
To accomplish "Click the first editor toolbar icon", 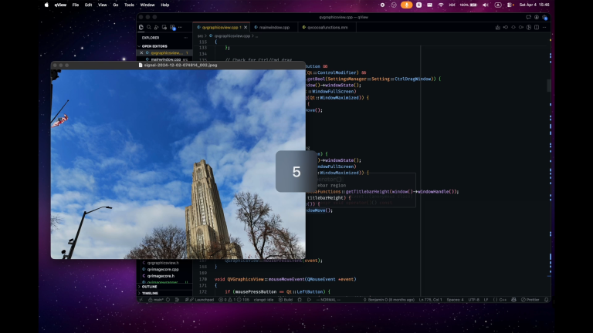I will (x=498, y=27).
